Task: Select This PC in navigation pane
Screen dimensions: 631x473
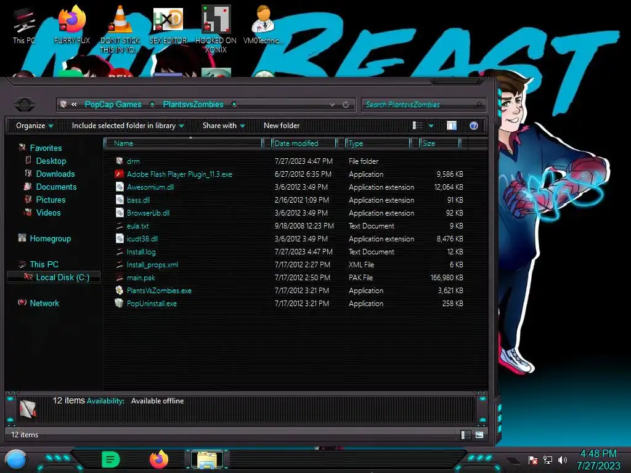Action: [x=44, y=264]
